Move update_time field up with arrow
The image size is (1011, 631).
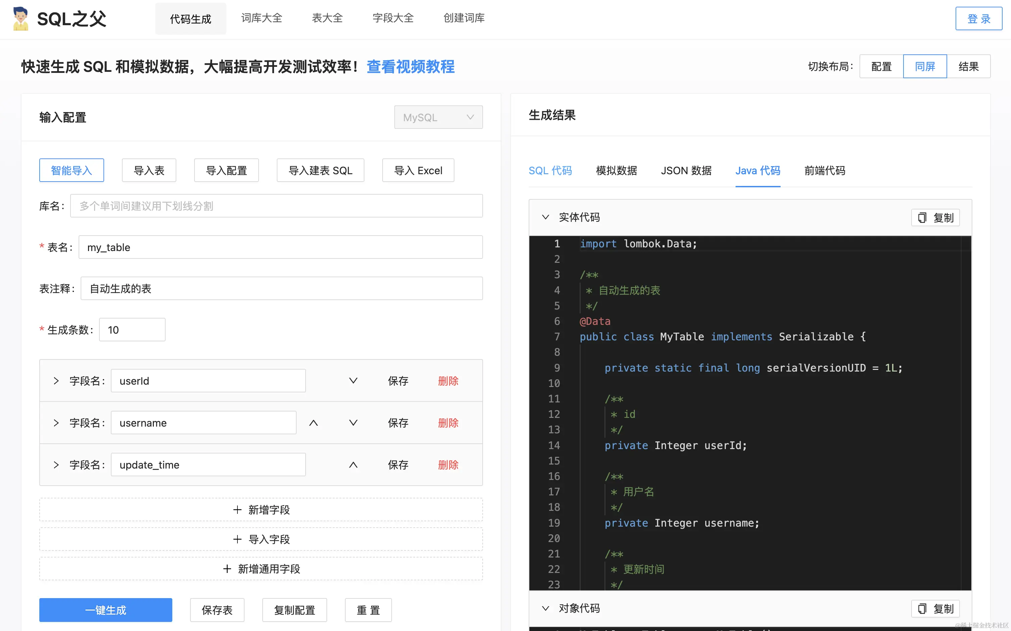coord(353,465)
